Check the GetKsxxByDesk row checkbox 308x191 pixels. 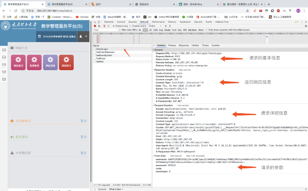(95, 55)
